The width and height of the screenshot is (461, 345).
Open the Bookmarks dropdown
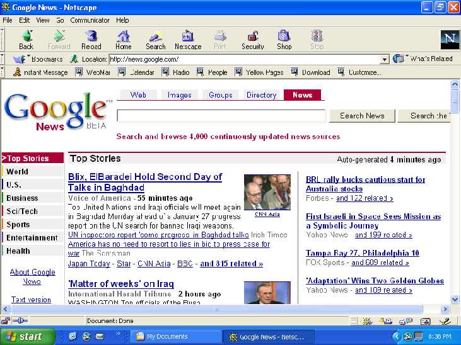(39, 59)
